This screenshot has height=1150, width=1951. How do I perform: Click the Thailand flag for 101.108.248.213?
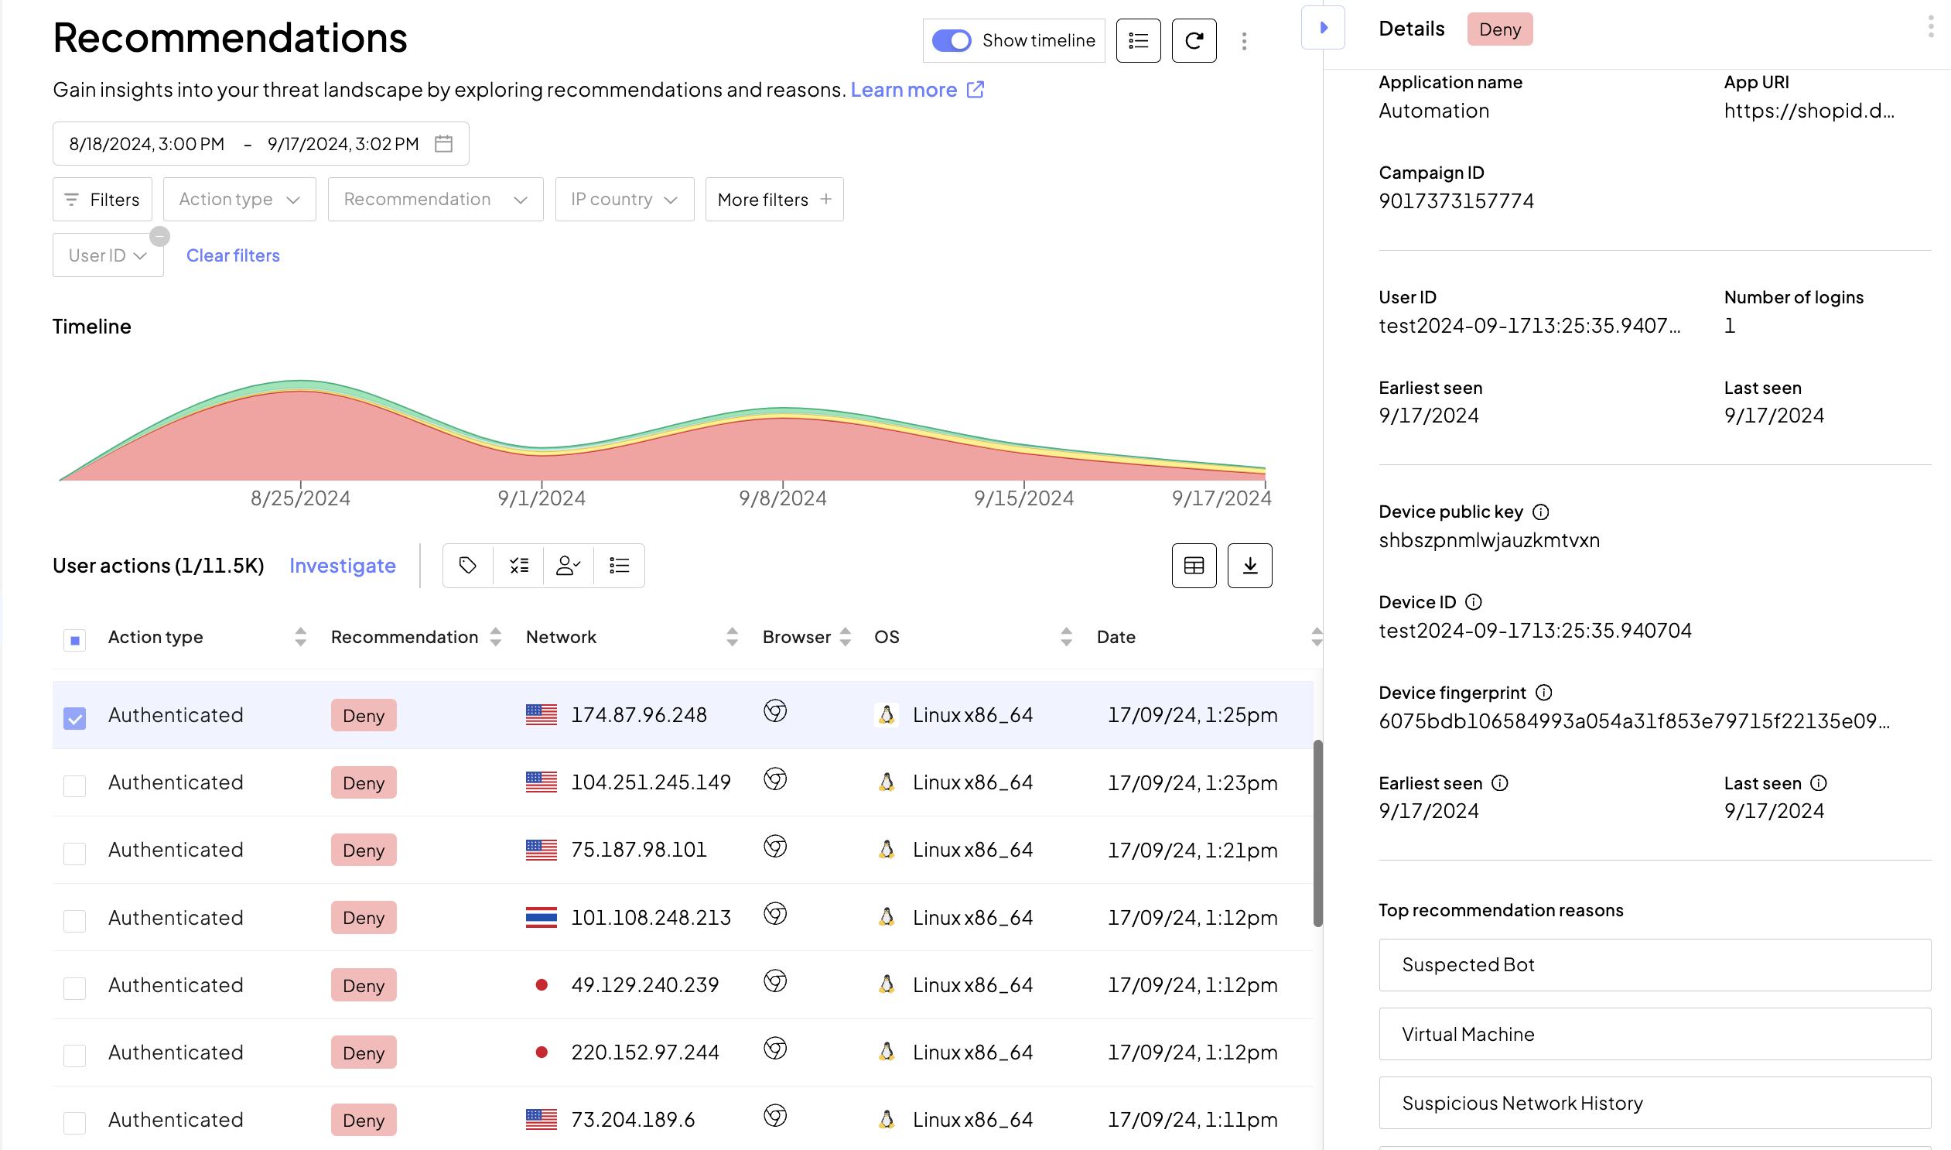click(x=542, y=918)
